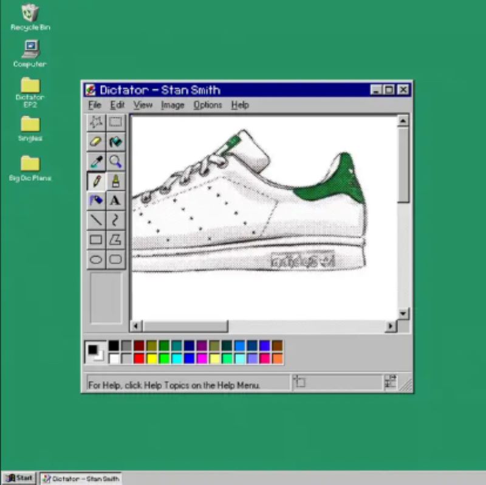Click the Dictator – Stan Smith taskbar button

coord(79,478)
